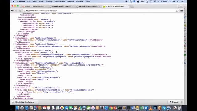The width and height of the screenshot is (197, 111).
Task: Collapse wsdl:output getCountryResponse under binding
Action: (17, 77)
